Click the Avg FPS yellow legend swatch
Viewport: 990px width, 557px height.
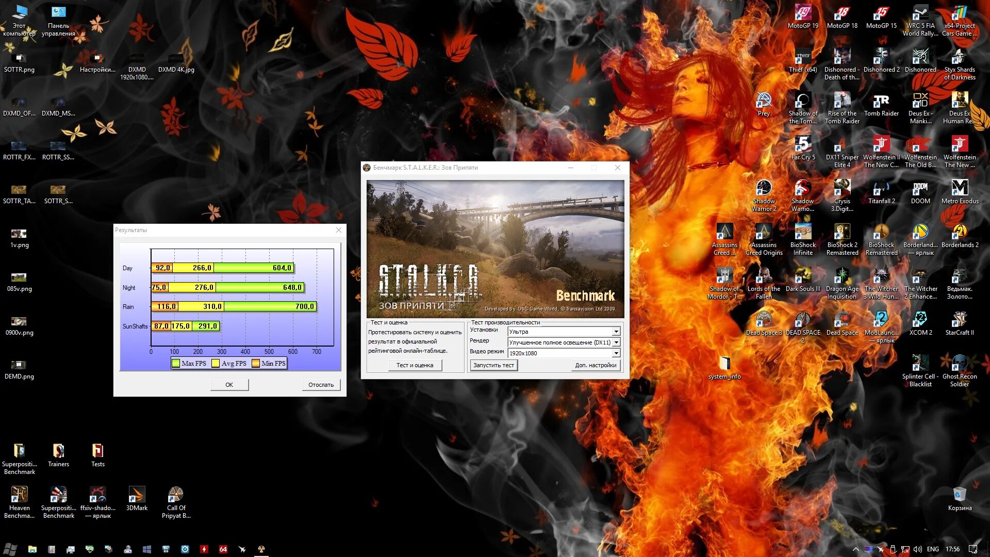(216, 364)
